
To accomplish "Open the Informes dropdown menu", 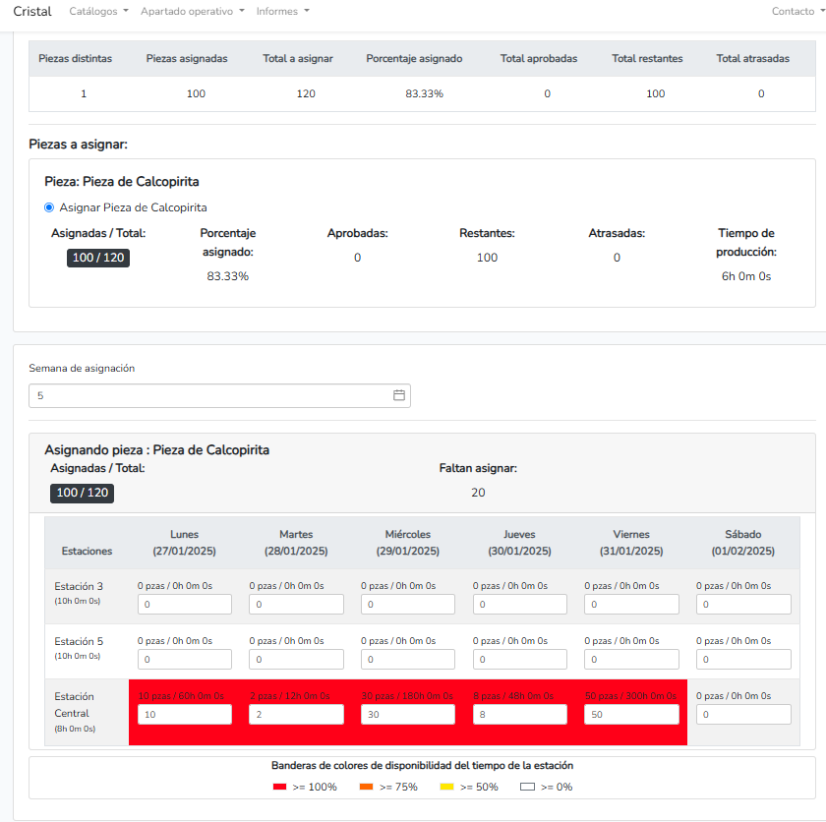I will pyautogui.click(x=282, y=11).
